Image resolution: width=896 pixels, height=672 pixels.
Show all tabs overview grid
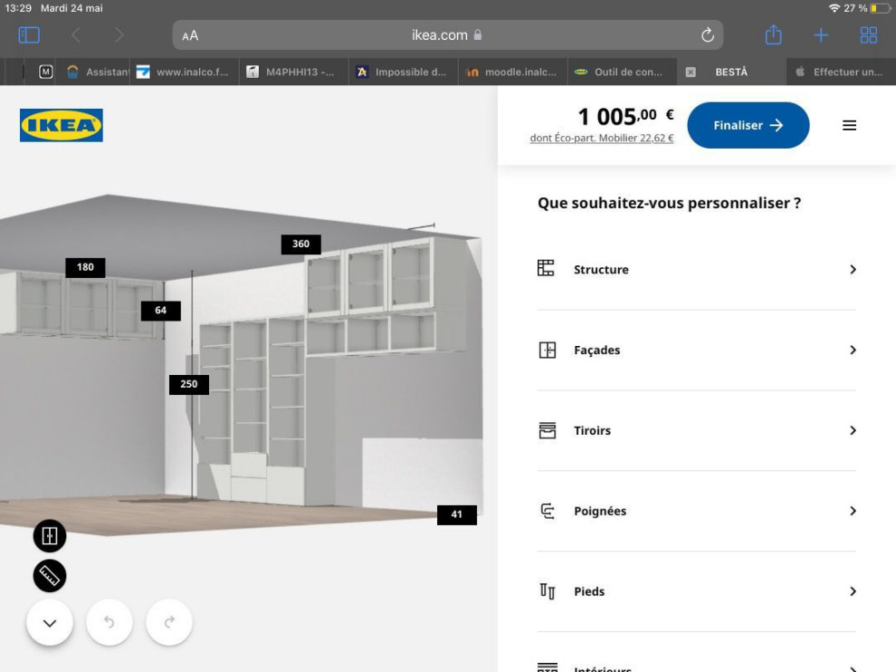point(869,35)
